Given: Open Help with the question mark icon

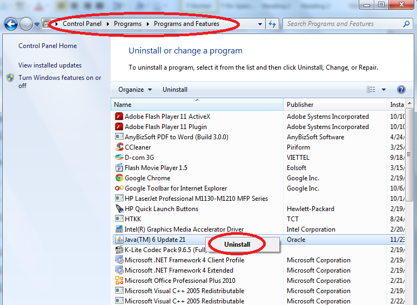Looking at the screenshot, I should pos(401,90).
